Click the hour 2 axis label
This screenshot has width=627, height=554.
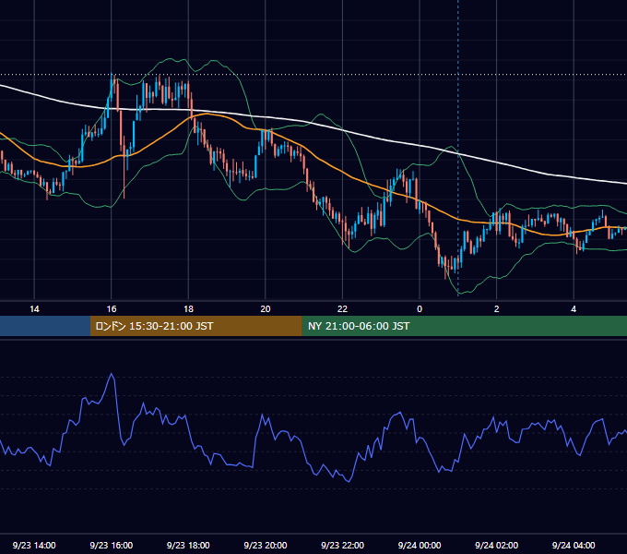click(496, 309)
